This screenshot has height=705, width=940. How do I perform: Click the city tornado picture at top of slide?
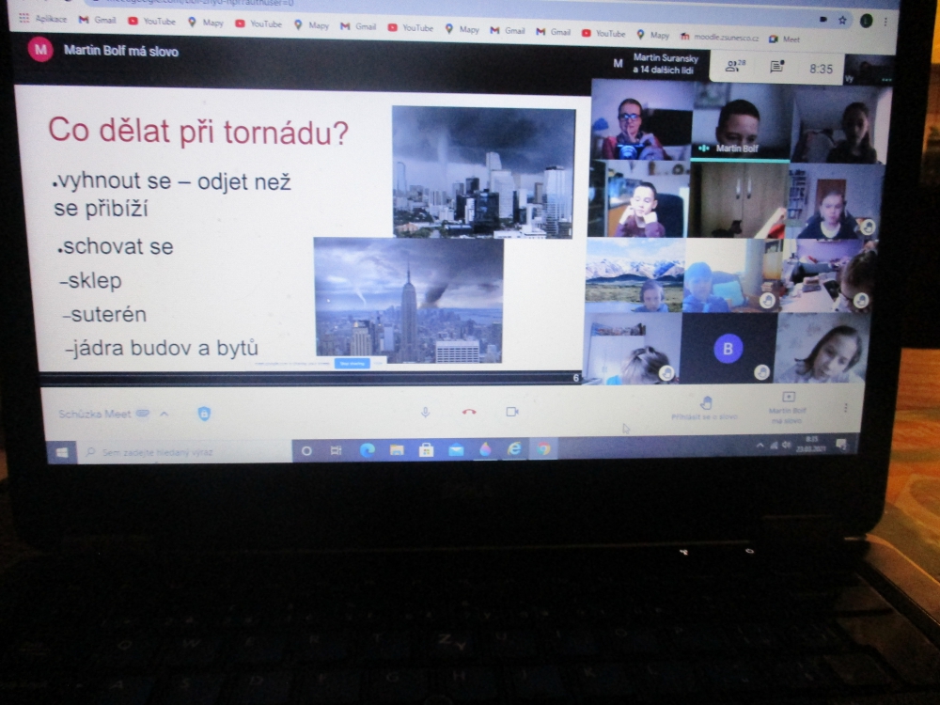click(484, 173)
